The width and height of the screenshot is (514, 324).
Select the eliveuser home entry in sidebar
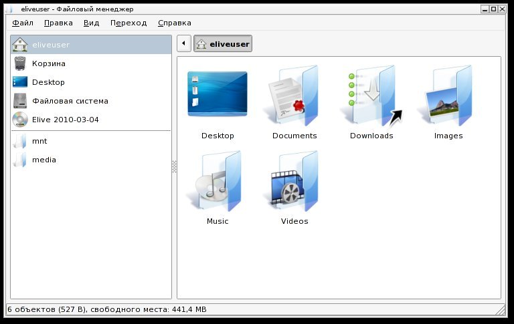coord(91,45)
